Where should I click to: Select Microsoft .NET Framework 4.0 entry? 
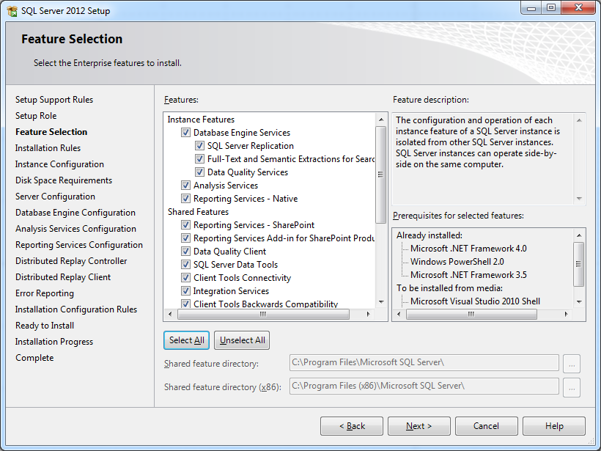[468, 249]
